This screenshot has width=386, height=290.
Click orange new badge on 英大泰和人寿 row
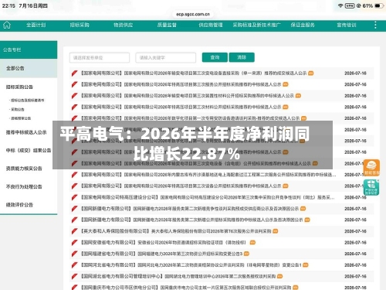276,231
